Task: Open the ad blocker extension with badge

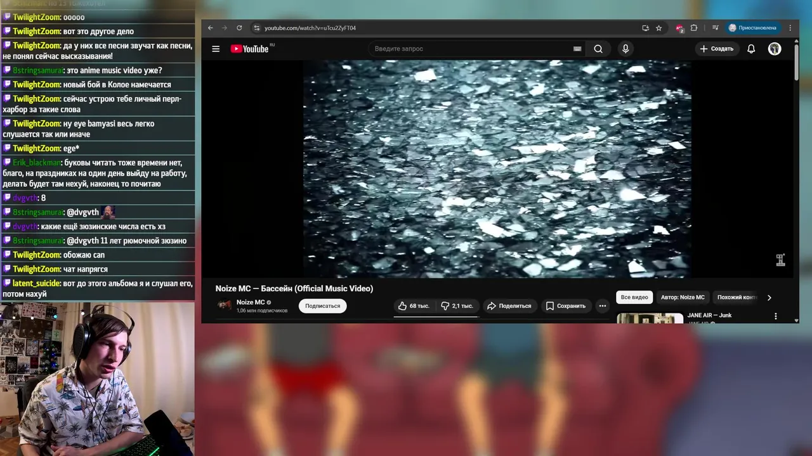Action: (679, 28)
